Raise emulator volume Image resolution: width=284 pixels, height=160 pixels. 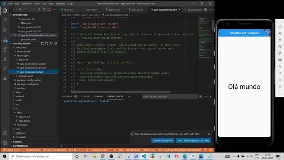[280, 33]
